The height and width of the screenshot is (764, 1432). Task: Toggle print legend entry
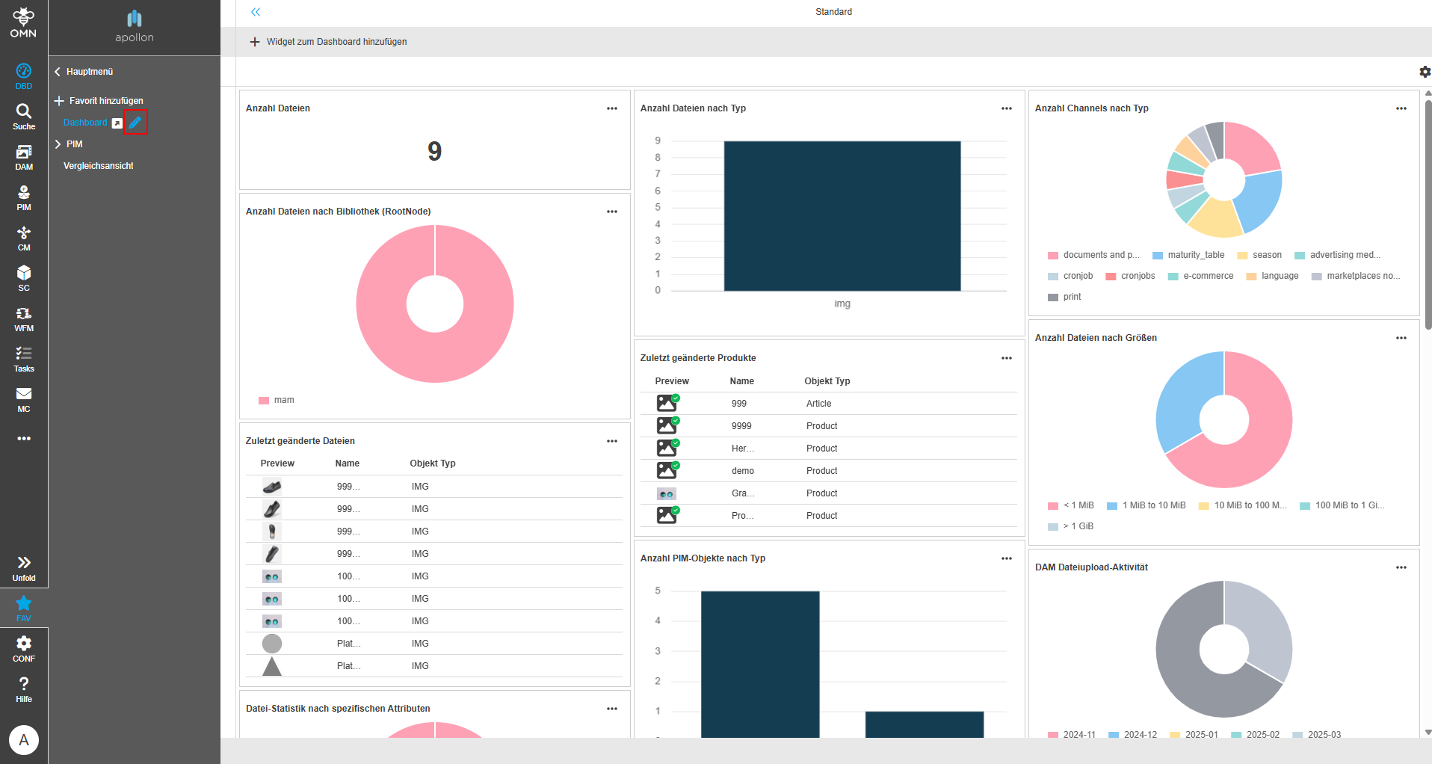pos(1065,297)
